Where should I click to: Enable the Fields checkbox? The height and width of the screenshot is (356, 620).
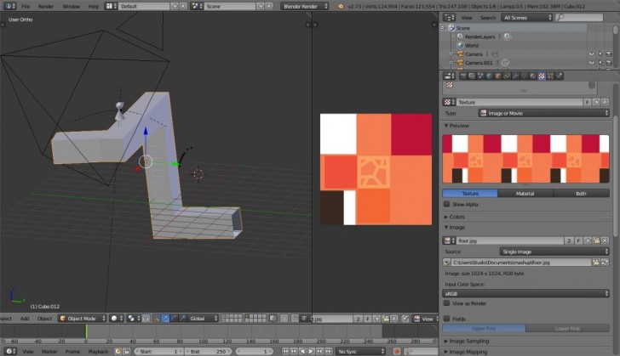(x=447, y=319)
